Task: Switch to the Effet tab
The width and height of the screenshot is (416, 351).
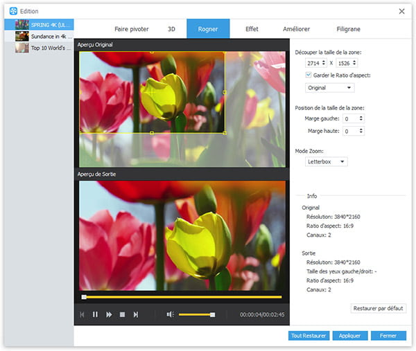Action: pos(252,29)
